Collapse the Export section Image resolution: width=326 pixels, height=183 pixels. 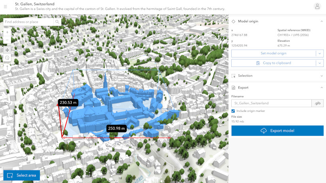click(x=322, y=88)
